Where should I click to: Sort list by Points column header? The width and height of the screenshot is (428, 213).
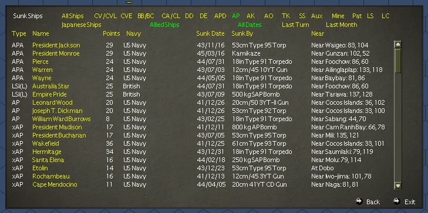click(x=112, y=34)
